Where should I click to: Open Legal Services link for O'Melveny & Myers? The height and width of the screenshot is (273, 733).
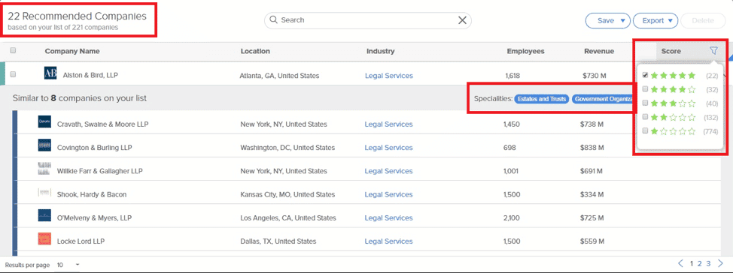click(388, 217)
